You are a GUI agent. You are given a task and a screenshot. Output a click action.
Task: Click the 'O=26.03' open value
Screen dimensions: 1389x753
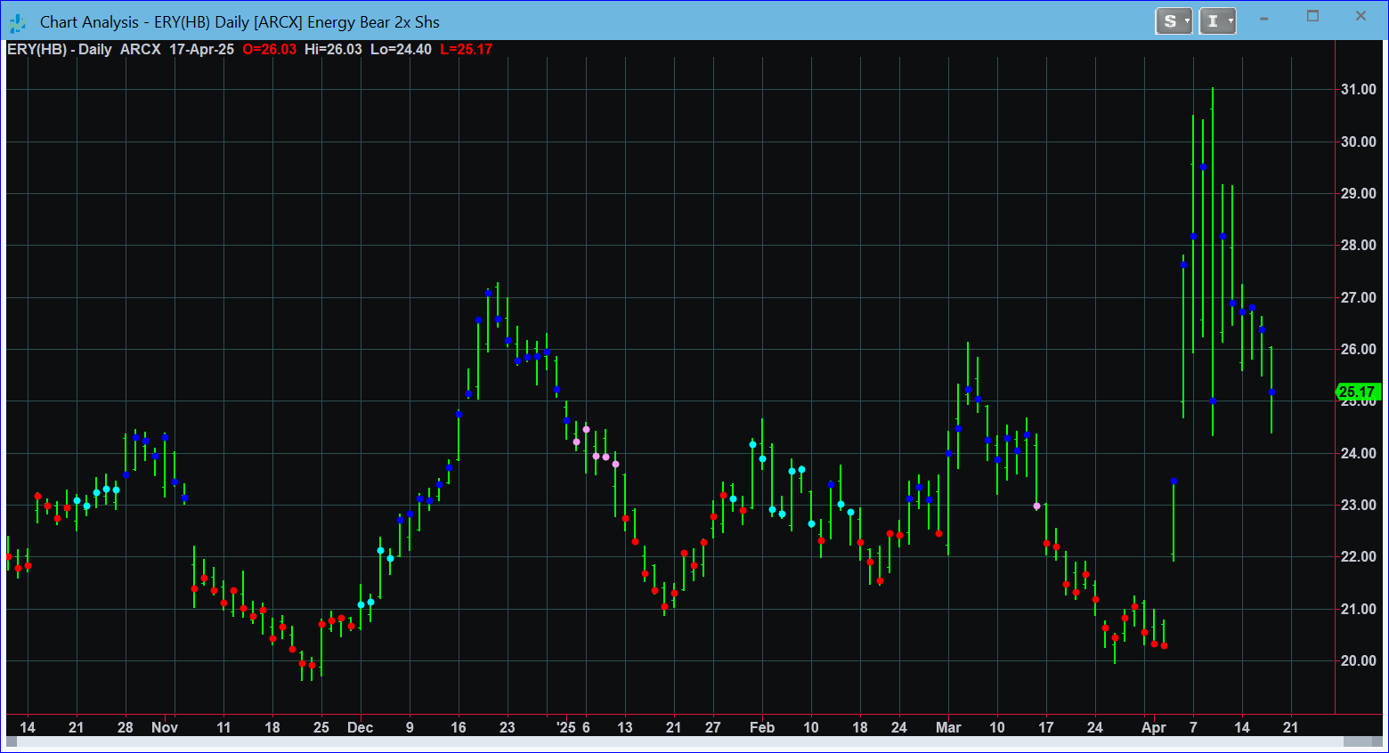[x=269, y=49]
